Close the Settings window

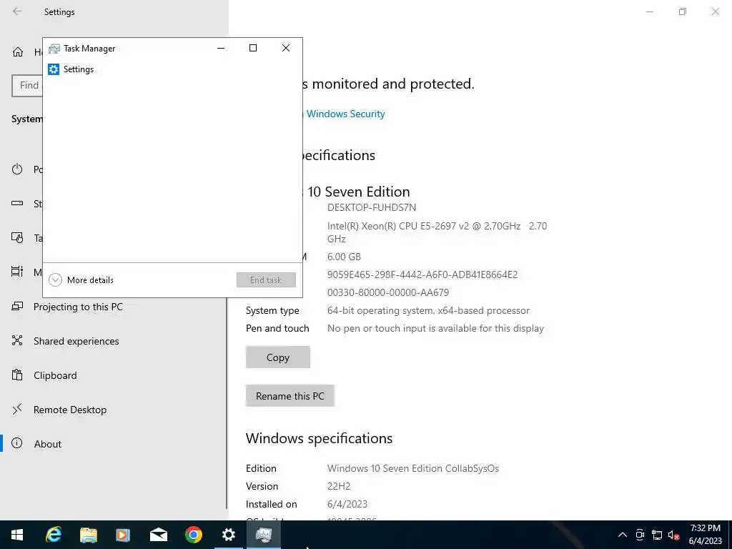coord(715,11)
